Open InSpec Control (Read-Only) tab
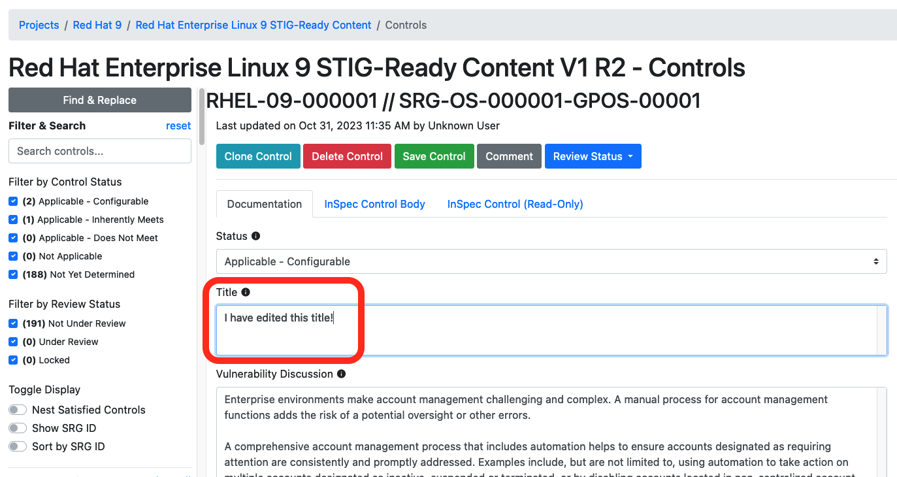This screenshot has width=897, height=477. click(515, 204)
